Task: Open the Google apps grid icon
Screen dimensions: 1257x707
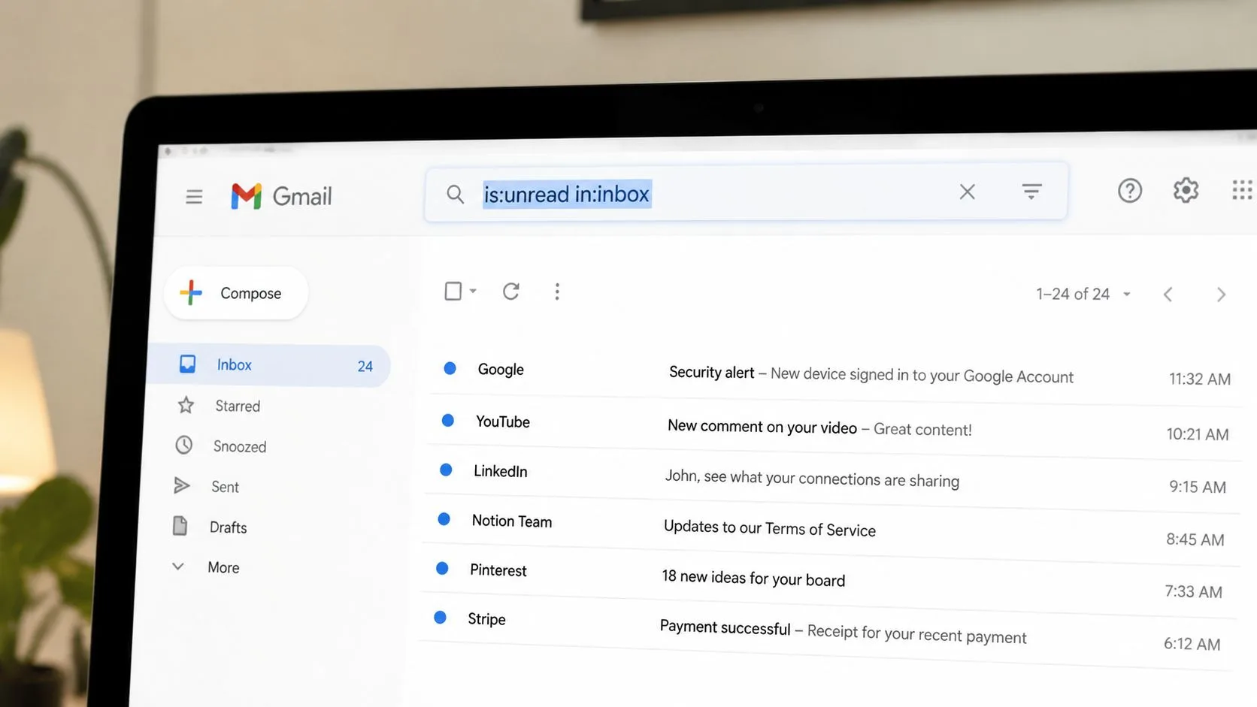Action: (x=1242, y=189)
